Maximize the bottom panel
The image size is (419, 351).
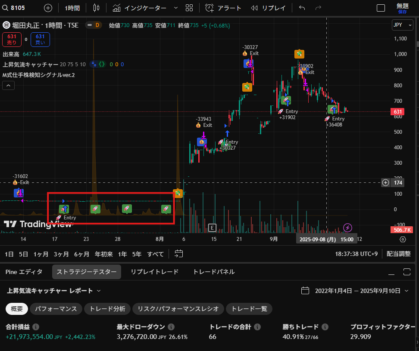tap(406, 272)
